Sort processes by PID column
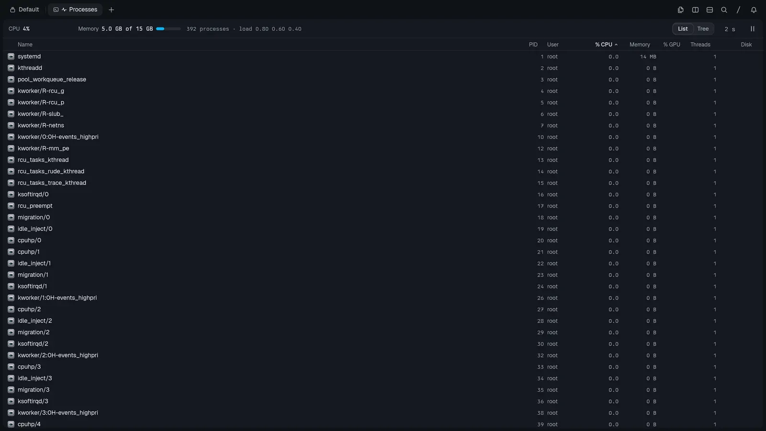The image size is (766, 431). 533,45
